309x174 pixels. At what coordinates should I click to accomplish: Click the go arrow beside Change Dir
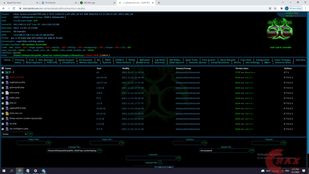[x=100, y=151]
